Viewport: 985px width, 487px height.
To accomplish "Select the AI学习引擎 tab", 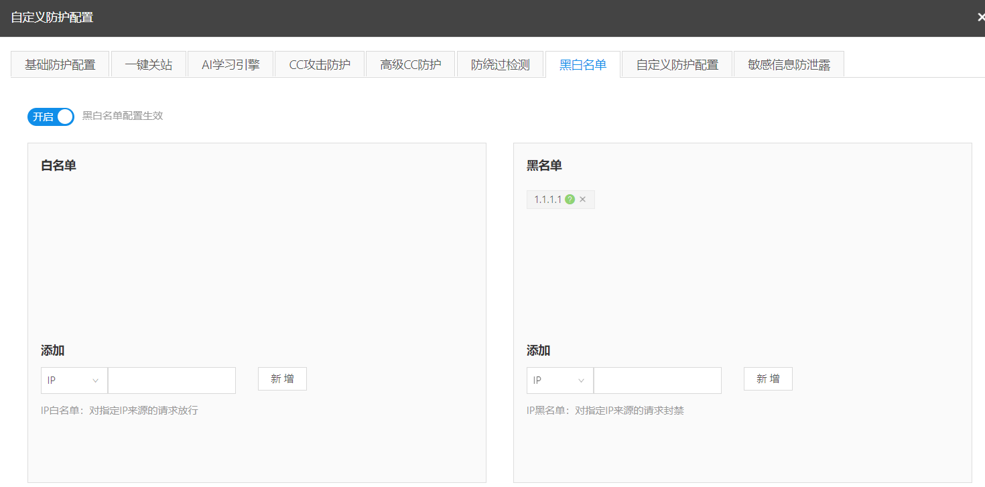I will [x=231, y=65].
